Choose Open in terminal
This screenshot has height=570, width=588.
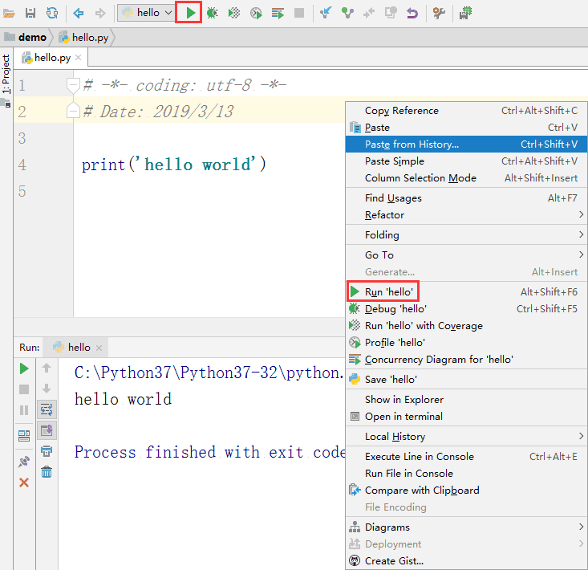point(466,417)
